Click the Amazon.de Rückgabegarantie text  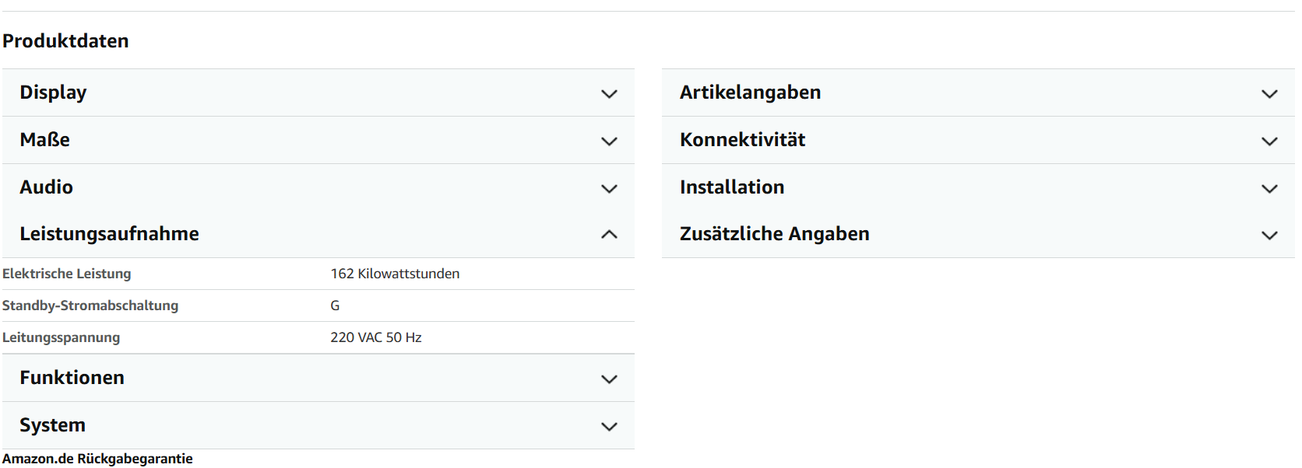tap(97, 459)
